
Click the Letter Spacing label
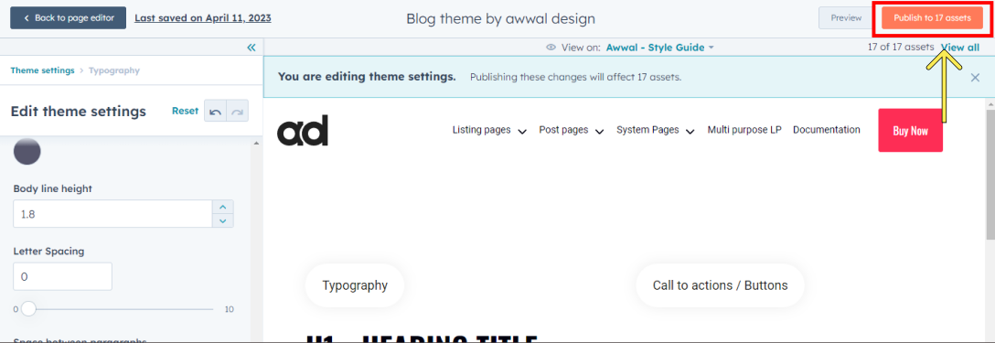(48, 251)
